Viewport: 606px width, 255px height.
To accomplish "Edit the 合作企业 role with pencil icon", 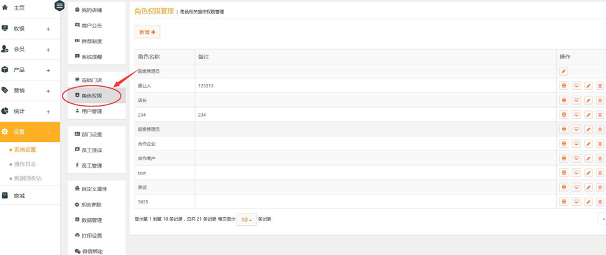I will click(x=588, y=144).
